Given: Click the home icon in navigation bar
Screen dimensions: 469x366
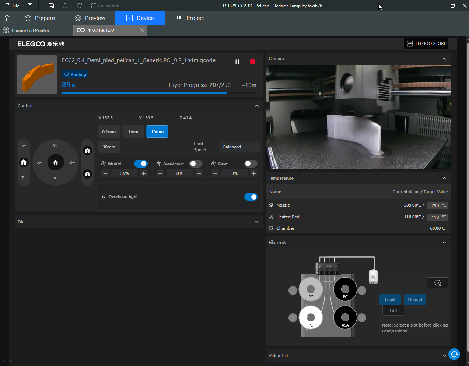Looking at the screenshot, I should pos(7,18).
